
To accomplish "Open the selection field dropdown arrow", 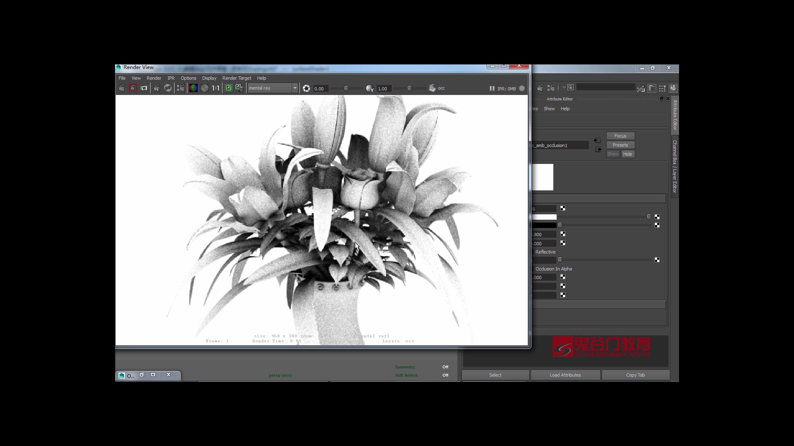I will click(x=564, y=88).
